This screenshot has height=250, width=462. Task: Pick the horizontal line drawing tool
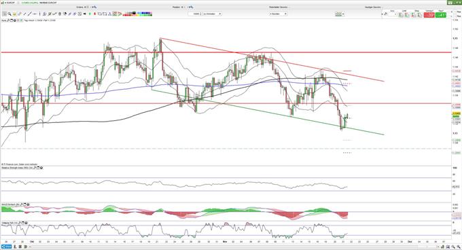[35, 14]
